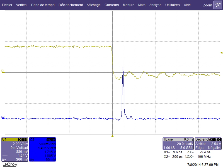
Task: Open the Vertical menu
Action: 22,5
